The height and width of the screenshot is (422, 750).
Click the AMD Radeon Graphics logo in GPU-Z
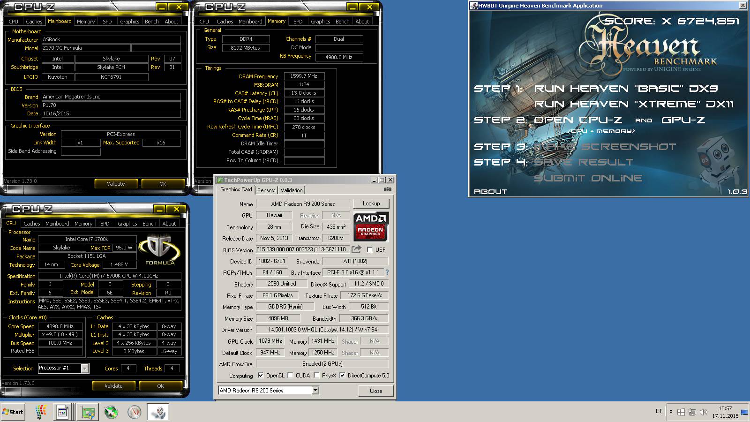[x=370, y=226]
